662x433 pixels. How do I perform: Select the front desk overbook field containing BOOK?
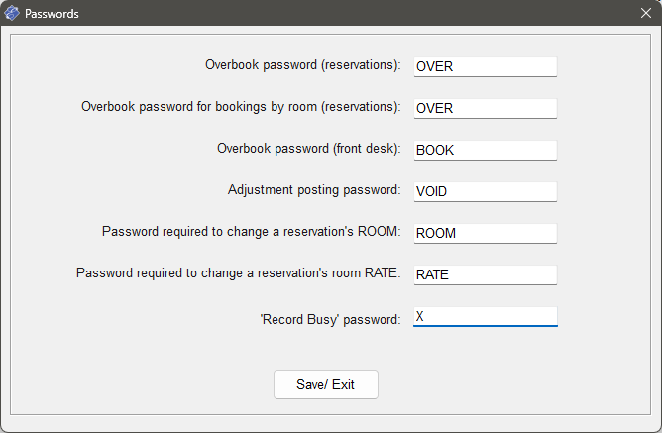pyautogui.click(x=485, y=150)
